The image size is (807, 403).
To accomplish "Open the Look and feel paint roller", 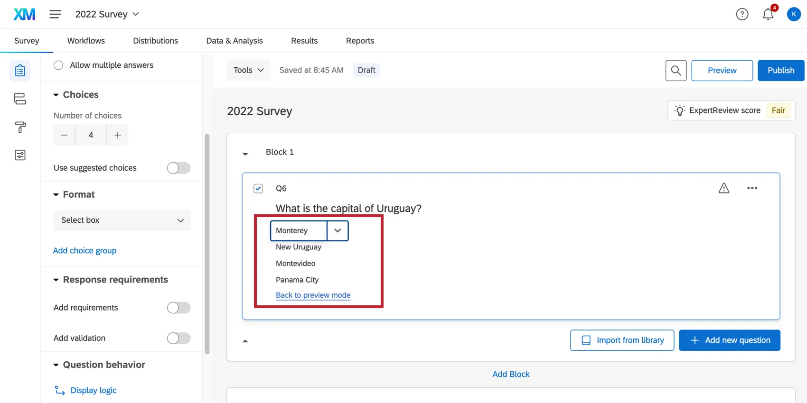I will 20,127.
